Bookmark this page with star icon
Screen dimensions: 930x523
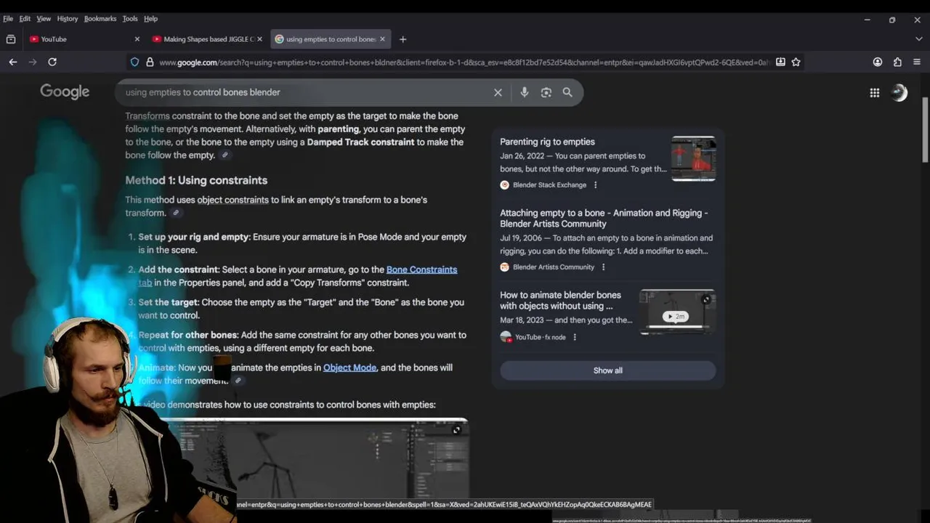796,62
